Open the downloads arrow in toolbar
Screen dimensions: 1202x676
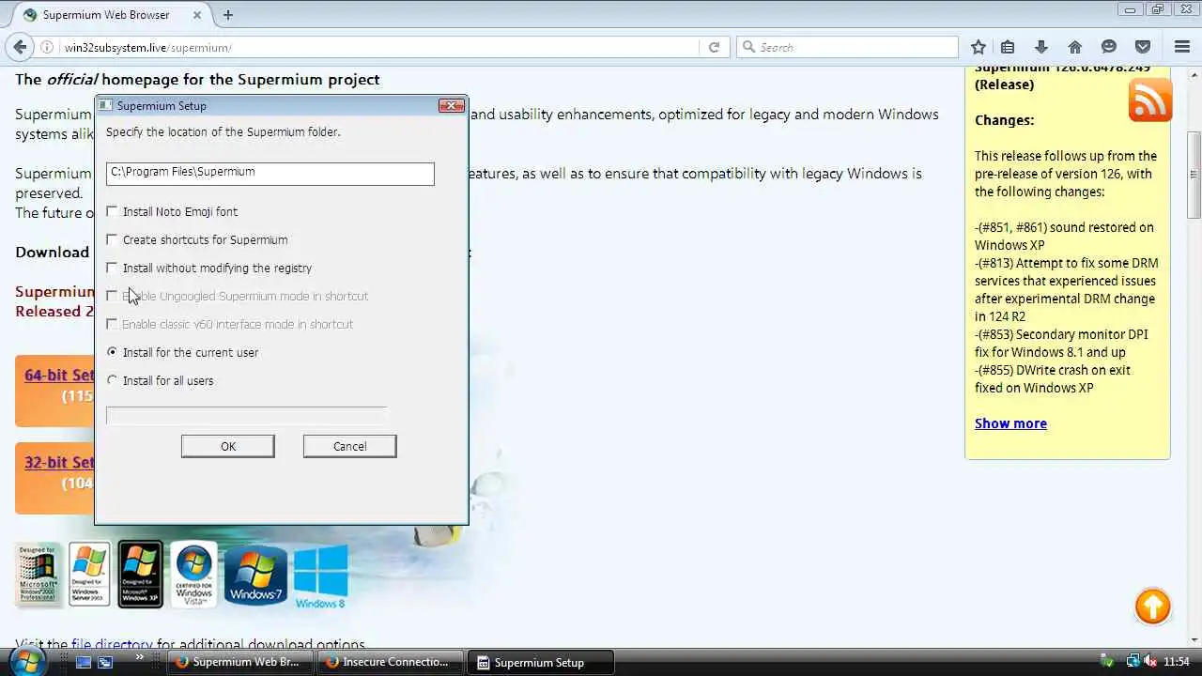[x=1041, y=47]
